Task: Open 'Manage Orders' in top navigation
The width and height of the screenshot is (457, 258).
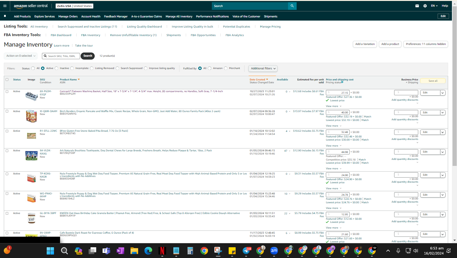Action: 68,16
